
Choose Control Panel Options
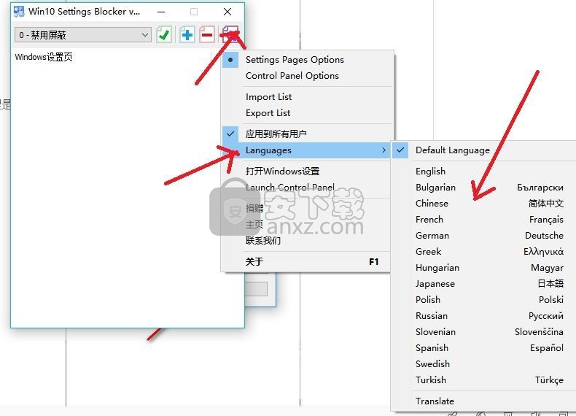pos(307,76)
